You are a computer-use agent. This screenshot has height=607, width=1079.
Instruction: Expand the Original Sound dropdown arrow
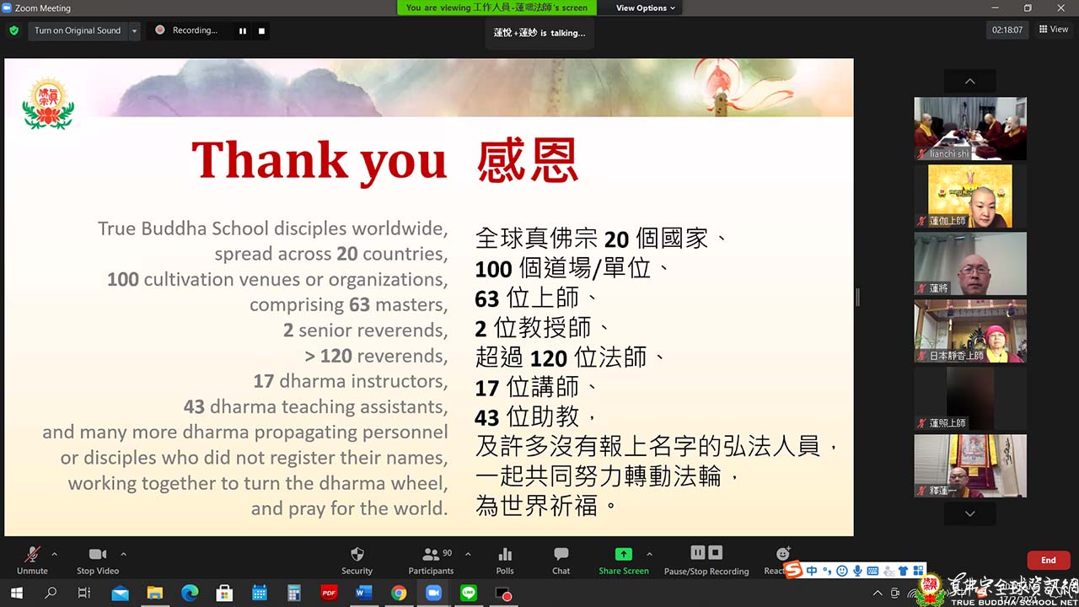(x=134, y=30)
